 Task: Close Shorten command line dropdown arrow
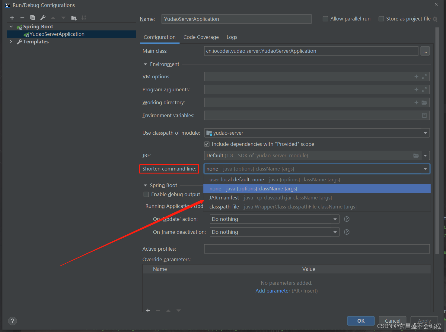pos(425,169)
